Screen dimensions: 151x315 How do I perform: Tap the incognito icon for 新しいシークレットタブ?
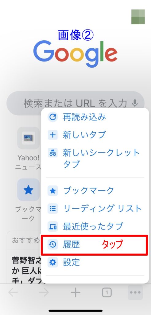pos(53,153)
